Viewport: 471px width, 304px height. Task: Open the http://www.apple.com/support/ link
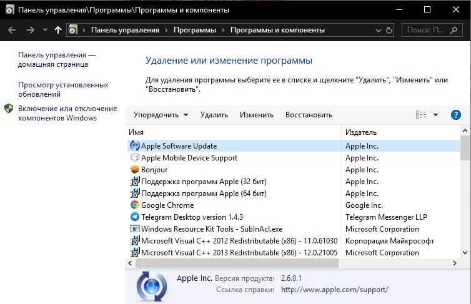tap(335, 290)
